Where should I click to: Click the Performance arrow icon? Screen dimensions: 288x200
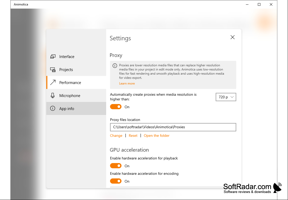pyautogui.click(x=53, y=82)
